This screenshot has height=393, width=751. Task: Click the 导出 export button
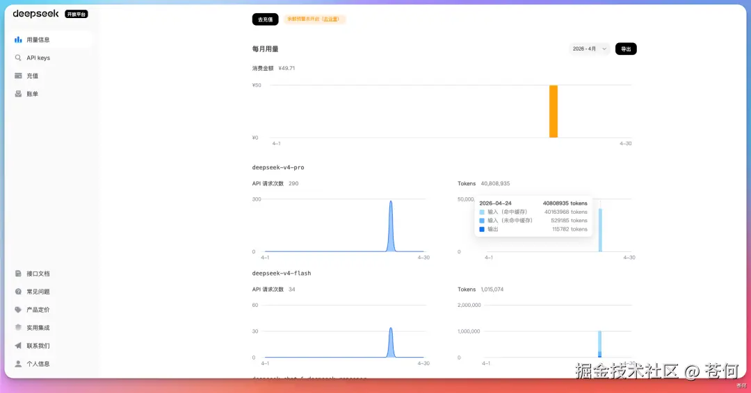point(626,49)
